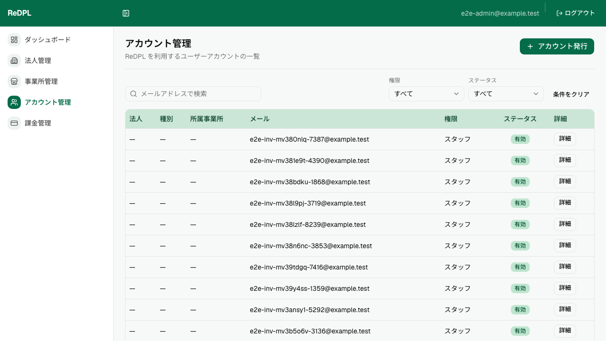
Task: Open the ステータス filter dropdown
Action: pos(506,94)
